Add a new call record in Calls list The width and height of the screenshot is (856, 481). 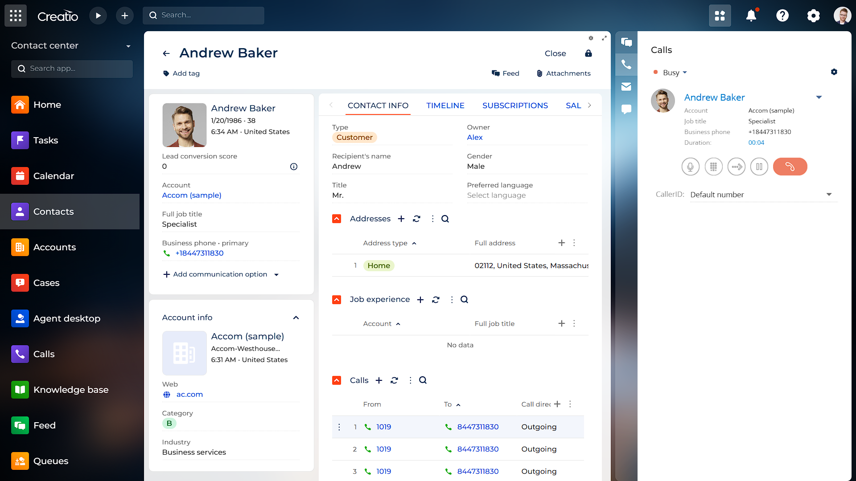tap(379, 380)
